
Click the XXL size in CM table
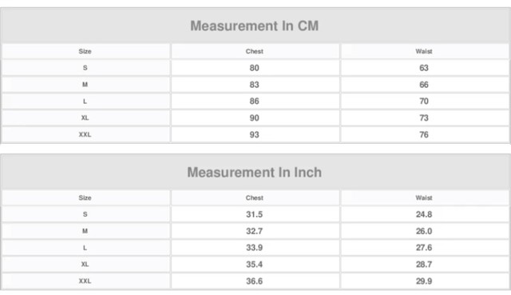click(85, 134)
